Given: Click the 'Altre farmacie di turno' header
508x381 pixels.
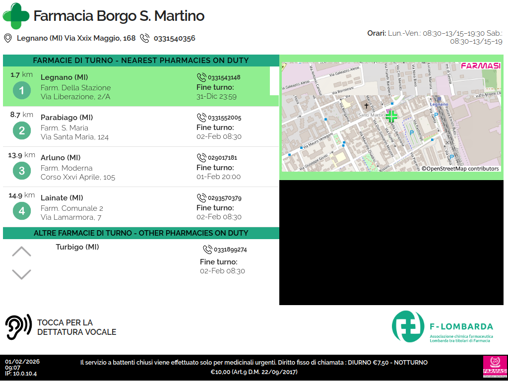Looking at the screenshot, I should [141, 233].
